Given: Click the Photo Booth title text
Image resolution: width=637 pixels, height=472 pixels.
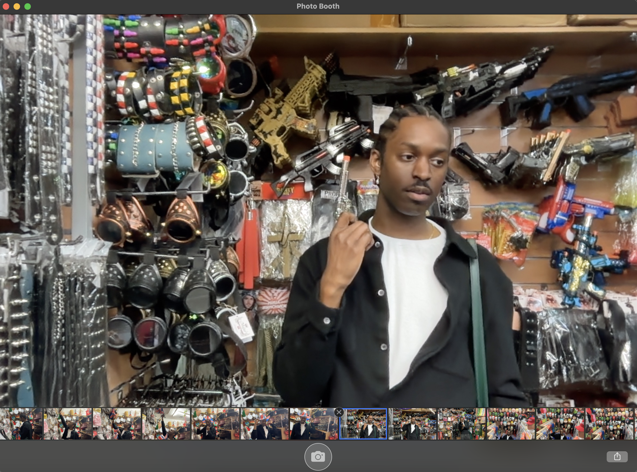Looking at the screenshot, I should coord(318,6).
